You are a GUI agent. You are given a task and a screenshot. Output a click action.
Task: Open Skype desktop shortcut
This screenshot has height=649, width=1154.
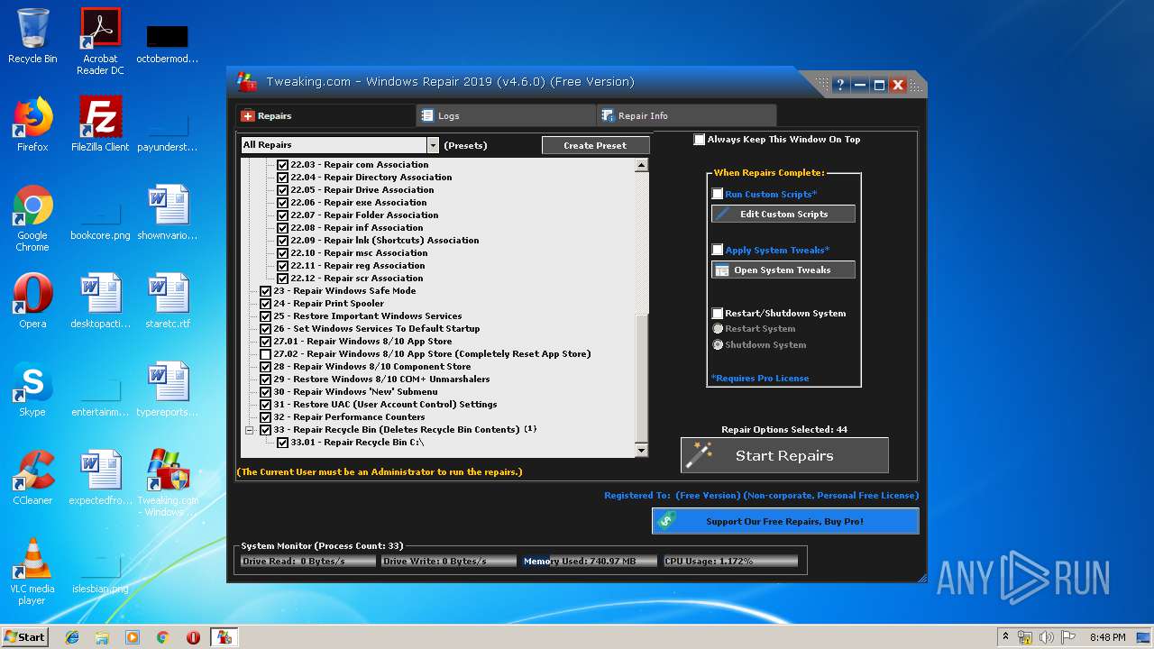click(x=32, y=389)
